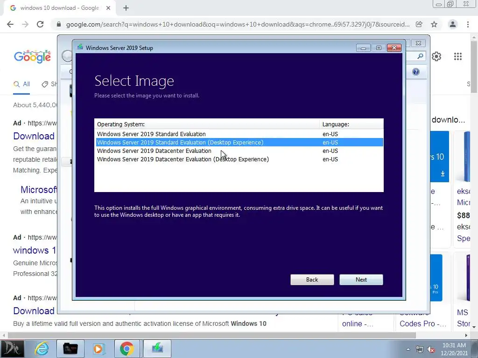
Task: Click the muted volume tray icon
Action: pos(431,350)
